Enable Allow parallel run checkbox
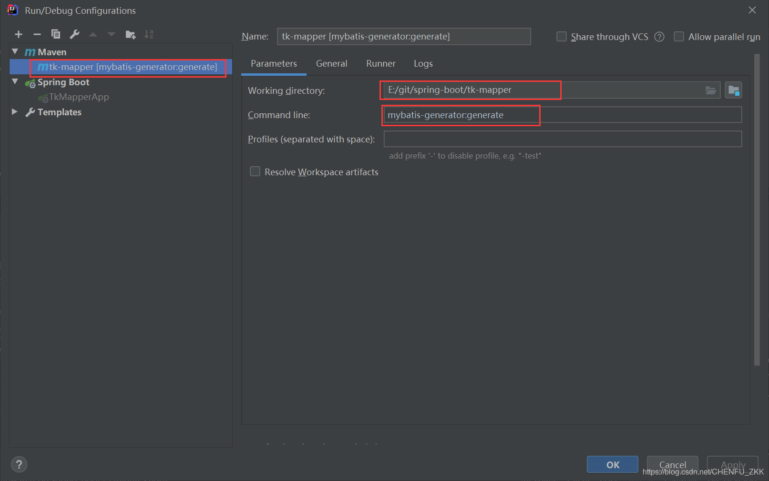 [679, 37]
